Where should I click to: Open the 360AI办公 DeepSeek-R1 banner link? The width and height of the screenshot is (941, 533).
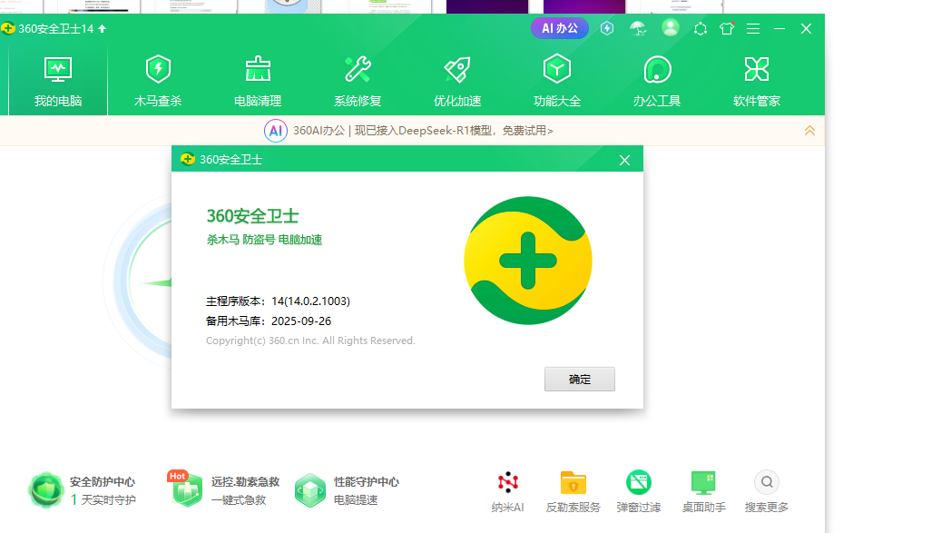pyautogui.click(x=423, y=130)
